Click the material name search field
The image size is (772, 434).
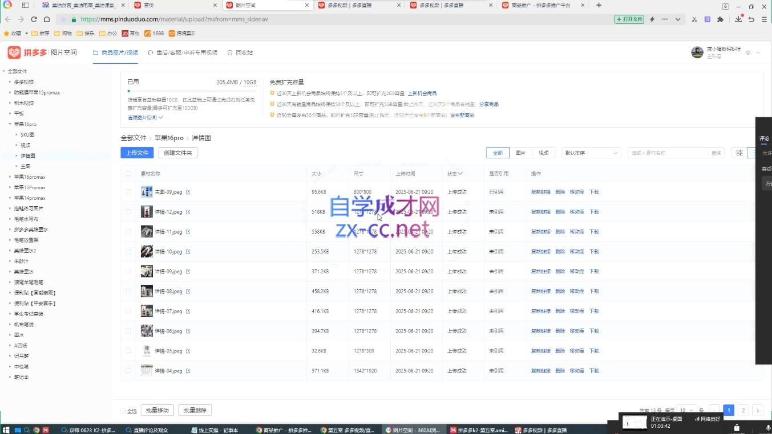[668, 153]
